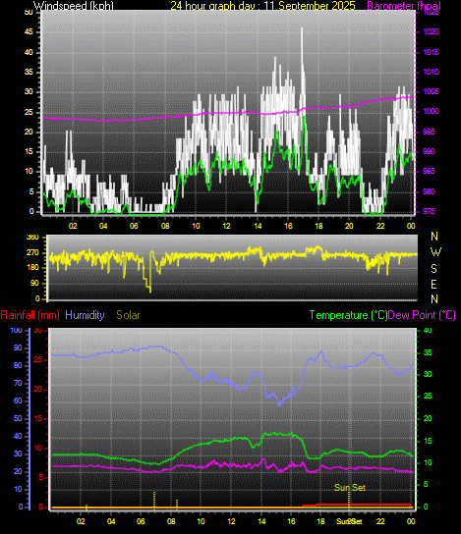Click the 'E' compass letter beside direction graph

click(x=434, y=284)
